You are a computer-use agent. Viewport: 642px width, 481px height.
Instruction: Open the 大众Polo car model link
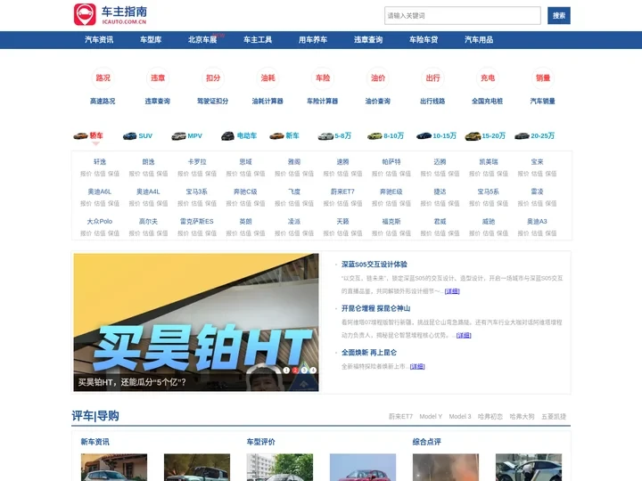point(100,221)
